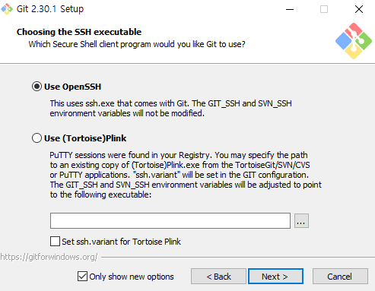Click the Git 2.30.1 Setup title text

point(50,9)
